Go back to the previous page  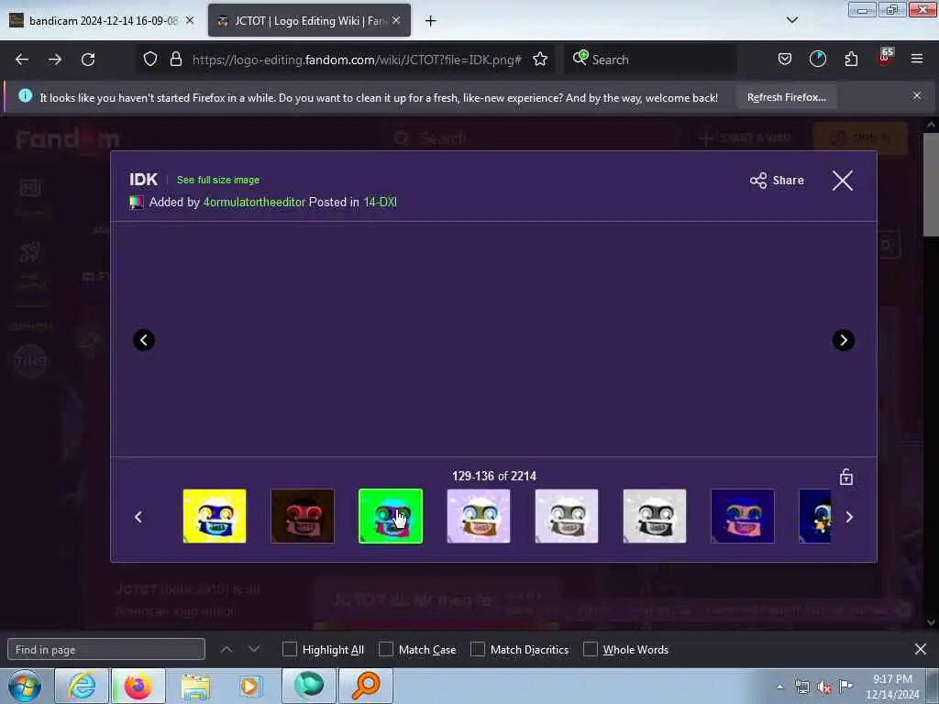pyautogui.click(x=22, y=60)
